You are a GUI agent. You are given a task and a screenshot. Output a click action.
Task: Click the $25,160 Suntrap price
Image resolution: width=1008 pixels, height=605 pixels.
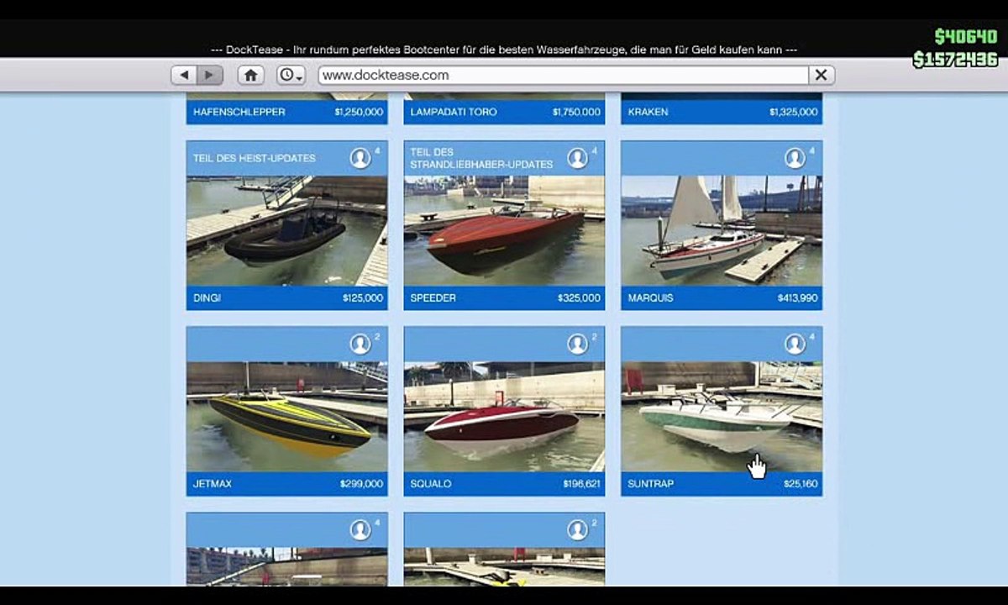click(x=801, y=484)
